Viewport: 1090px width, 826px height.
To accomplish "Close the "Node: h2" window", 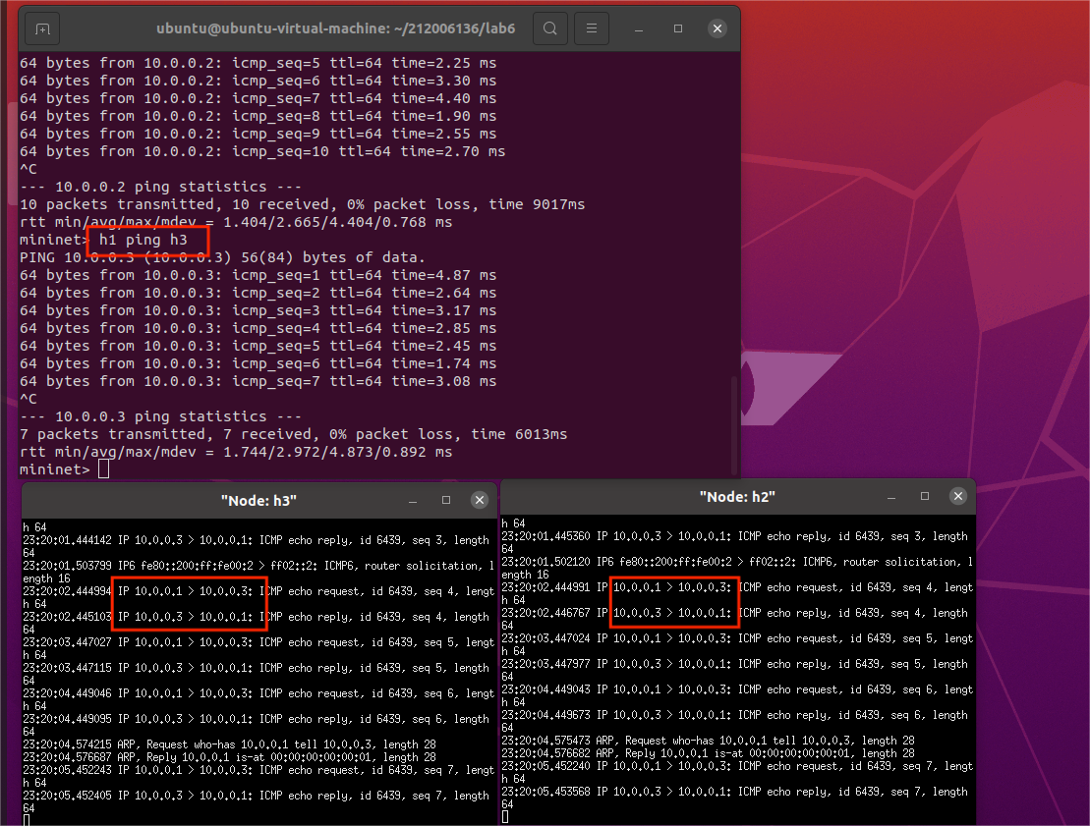I will (958, 496).
